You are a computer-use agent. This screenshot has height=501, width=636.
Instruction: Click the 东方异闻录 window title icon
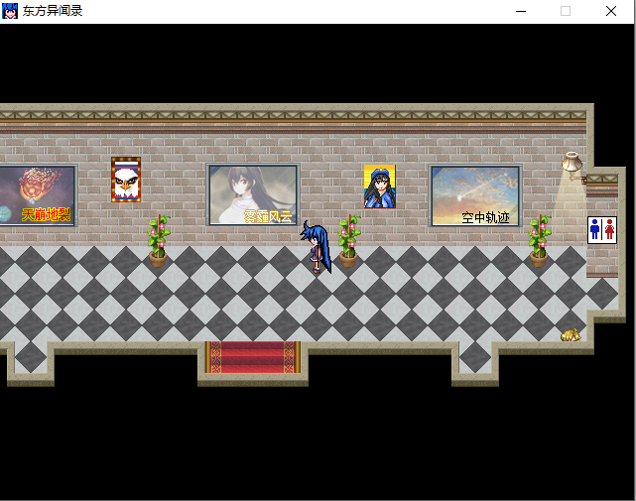10,11
